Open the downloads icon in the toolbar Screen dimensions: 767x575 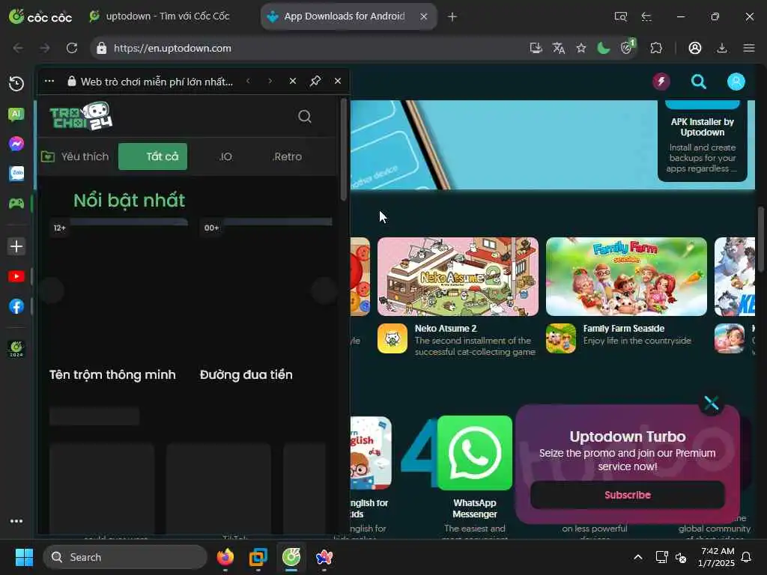pos(721,48)
